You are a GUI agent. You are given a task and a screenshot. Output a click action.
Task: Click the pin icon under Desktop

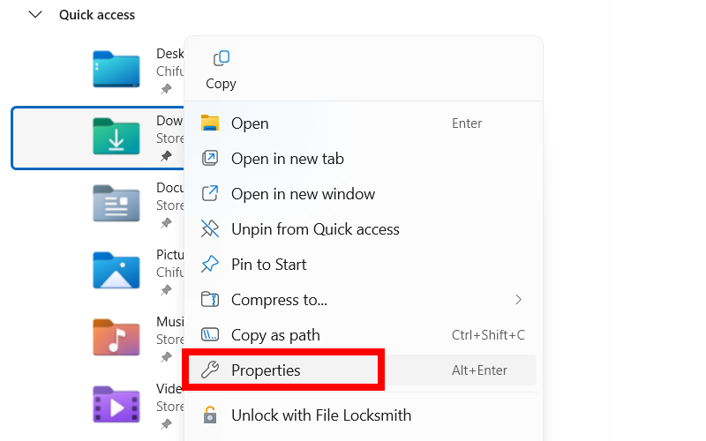[x=166, y=89]
